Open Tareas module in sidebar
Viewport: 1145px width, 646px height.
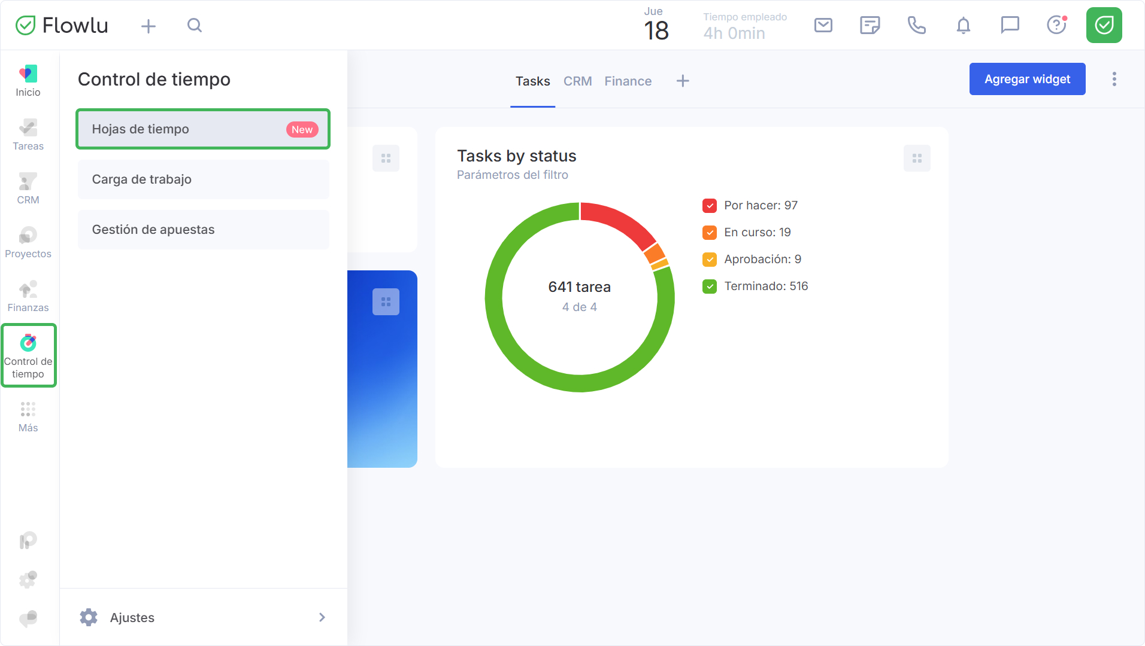pos(28,135)
